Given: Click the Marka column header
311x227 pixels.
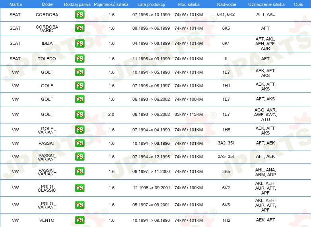Looking at the screenshot, I should pos(16,4).
